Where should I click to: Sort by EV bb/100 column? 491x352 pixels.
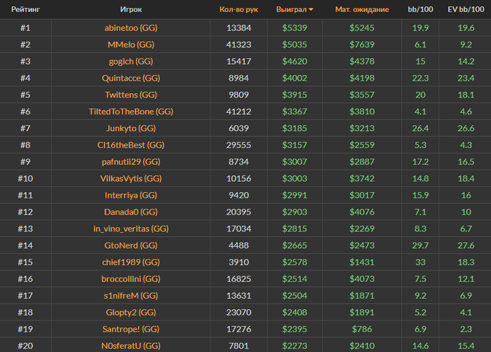(466, 10)
